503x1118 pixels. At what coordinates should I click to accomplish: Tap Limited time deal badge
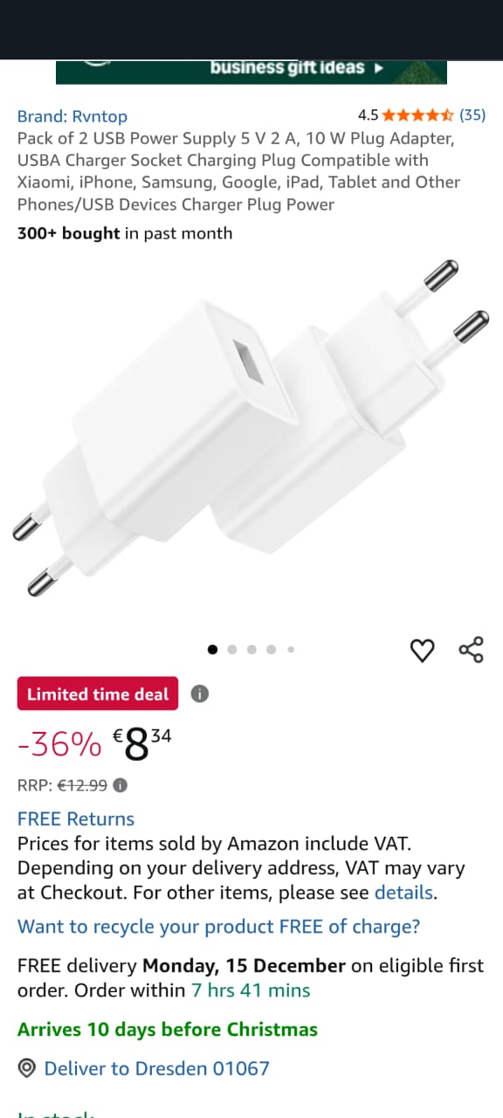(98, 694)
